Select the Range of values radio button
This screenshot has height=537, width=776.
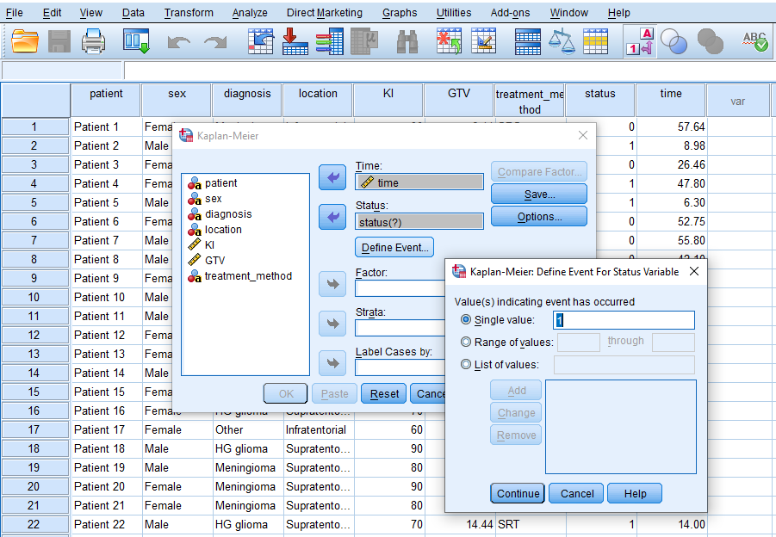[466, 342]
